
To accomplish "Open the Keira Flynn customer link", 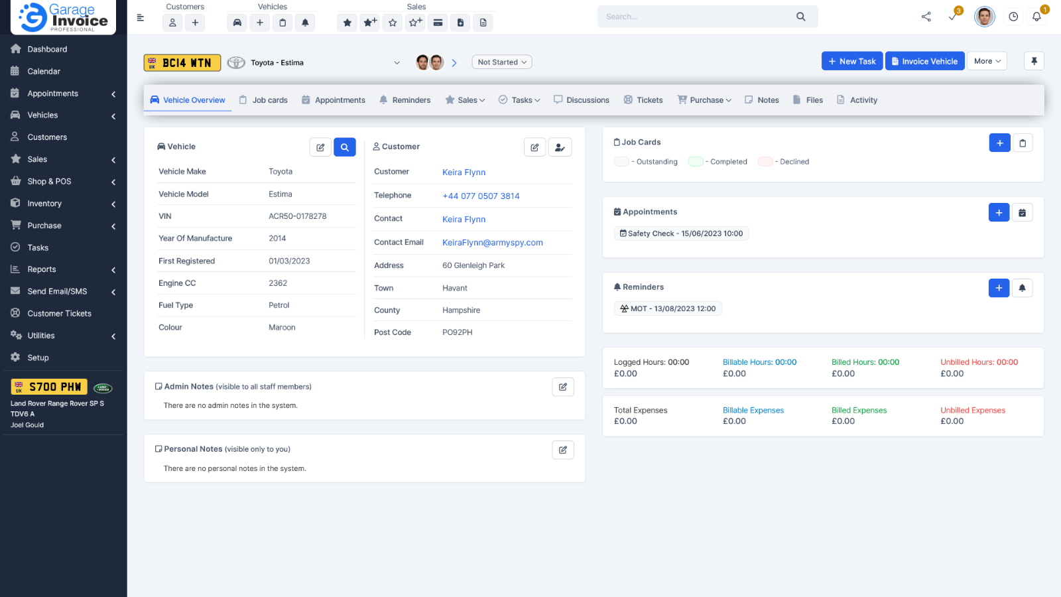I will point(464,172).
